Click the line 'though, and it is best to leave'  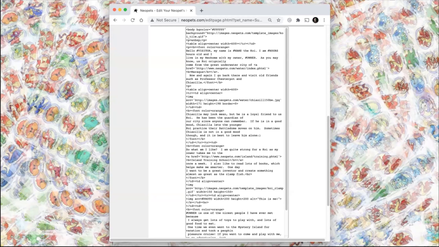click(223, 136)
